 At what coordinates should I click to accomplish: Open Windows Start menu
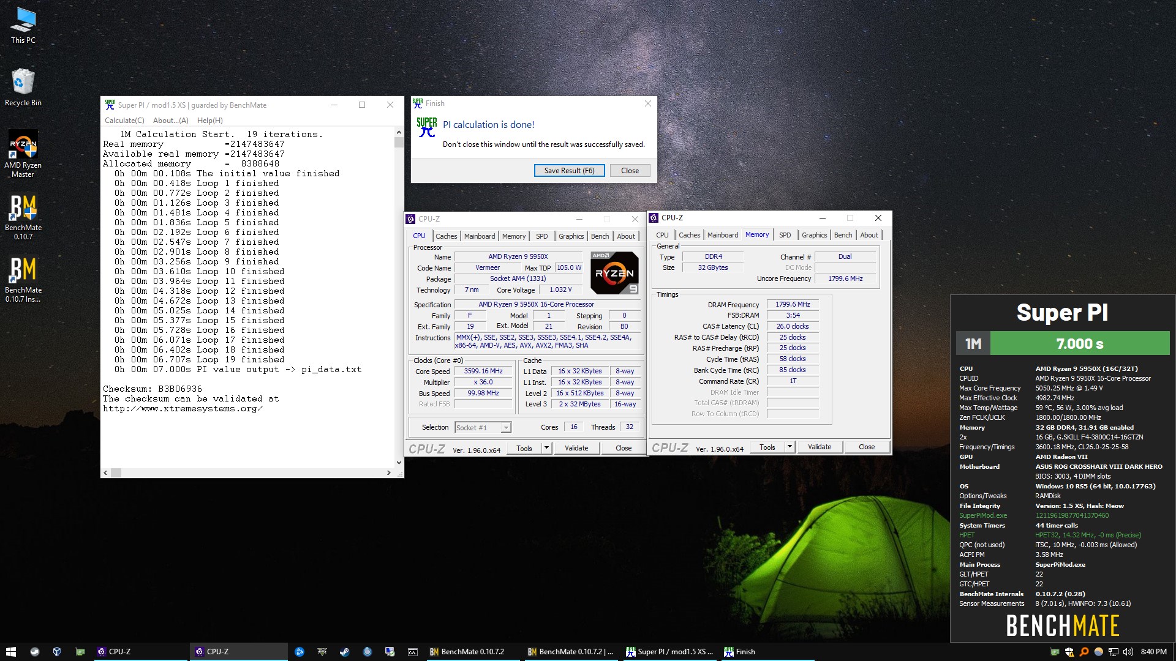10,652
